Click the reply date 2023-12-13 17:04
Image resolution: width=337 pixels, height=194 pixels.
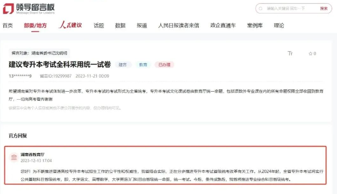pyautogui.click(x=36, y=161)
